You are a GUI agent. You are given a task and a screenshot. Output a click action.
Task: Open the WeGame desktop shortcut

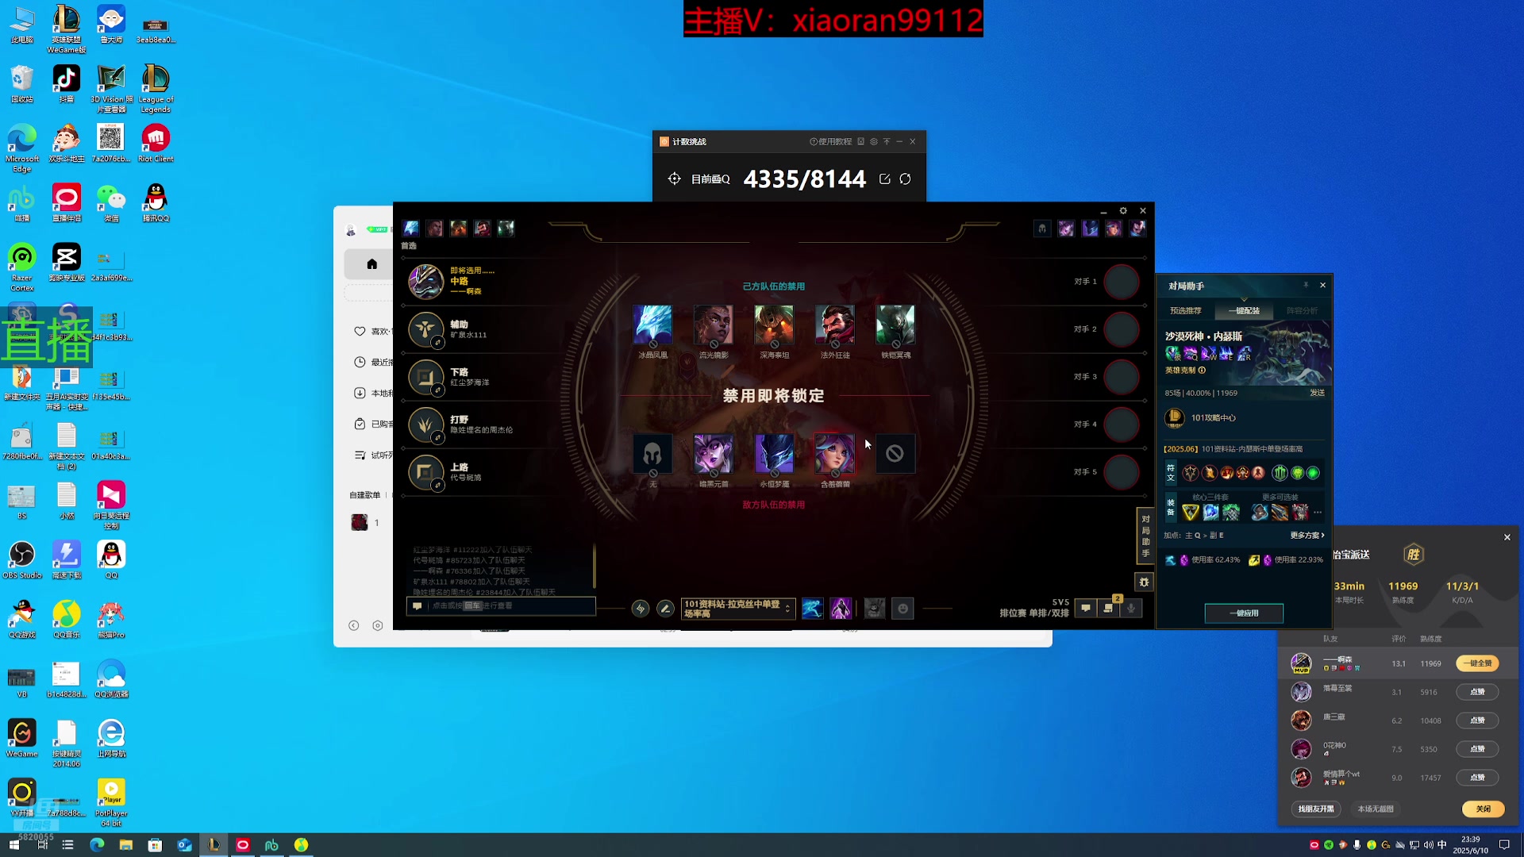click(x=22, y=738)
